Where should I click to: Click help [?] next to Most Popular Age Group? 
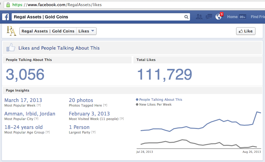click(48, 132)
